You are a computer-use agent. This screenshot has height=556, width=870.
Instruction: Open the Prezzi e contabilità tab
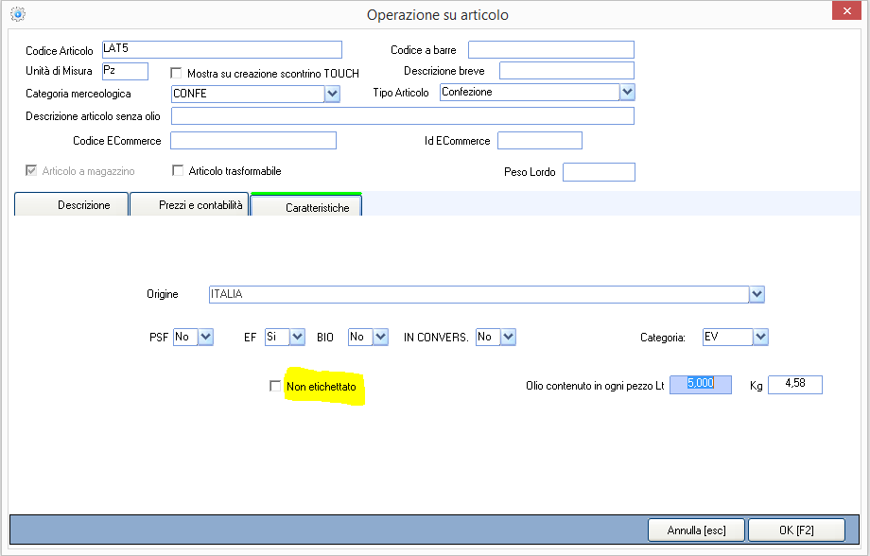[189, 205]
